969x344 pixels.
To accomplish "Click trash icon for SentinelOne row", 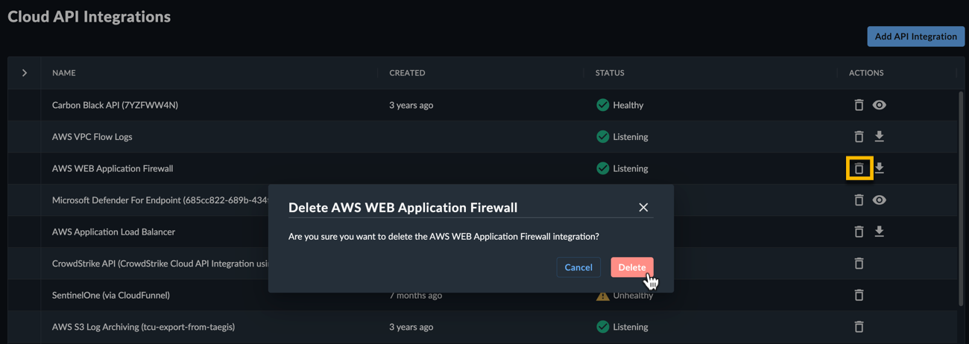I will point(859,295).
